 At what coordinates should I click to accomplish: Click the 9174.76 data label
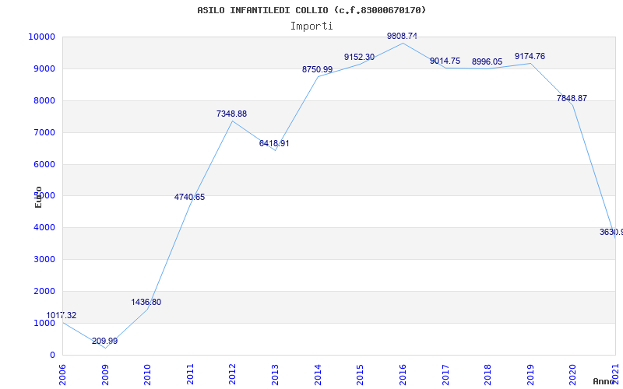coord(530,56)
